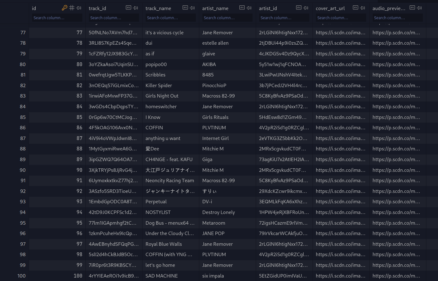Click the search field under the id column
Screen dimensions: 438x281
(x=57, y=18)
